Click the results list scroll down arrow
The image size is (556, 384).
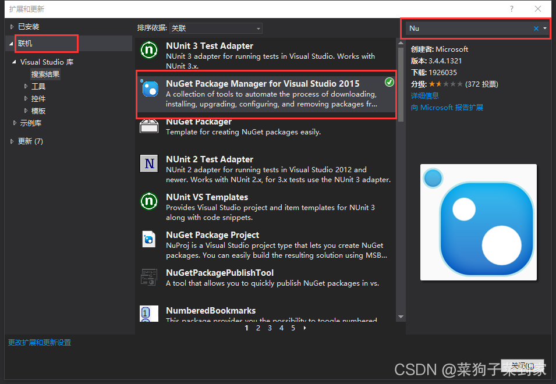click(401, 317)
